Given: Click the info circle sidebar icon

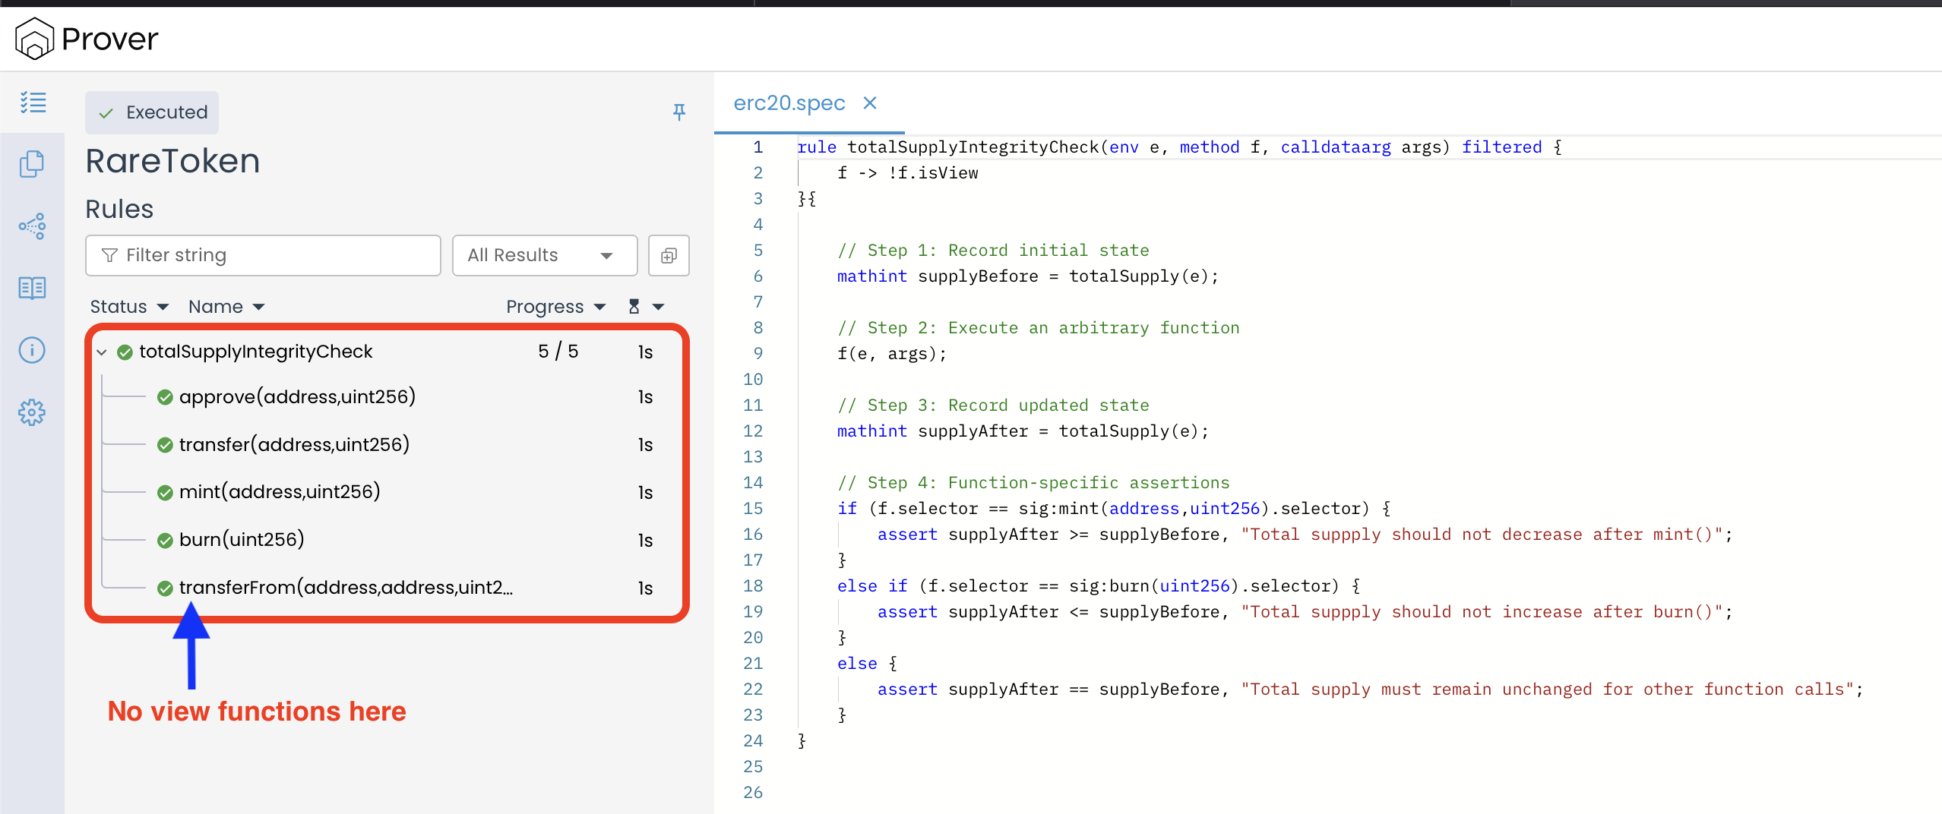Looking at the screenshot, I should click(x=32, y=350).
